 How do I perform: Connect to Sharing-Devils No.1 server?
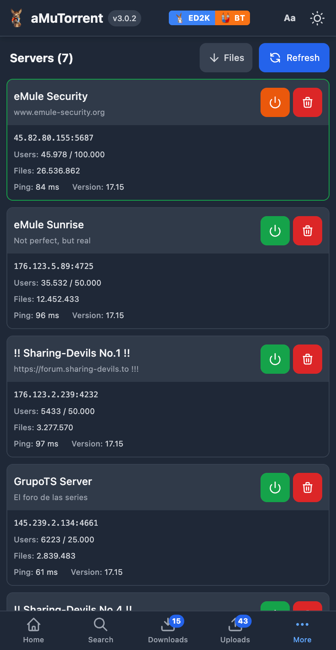pyautogui.click(x=275, y=359)
